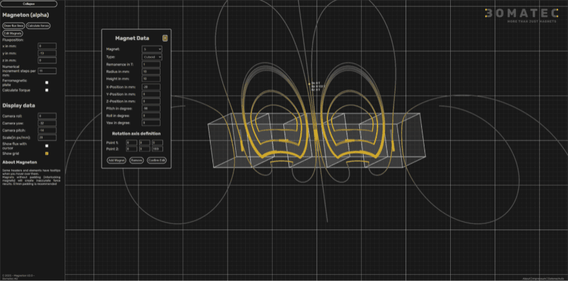Expand the Type dropdown showing Cuboid

[152, 56]
